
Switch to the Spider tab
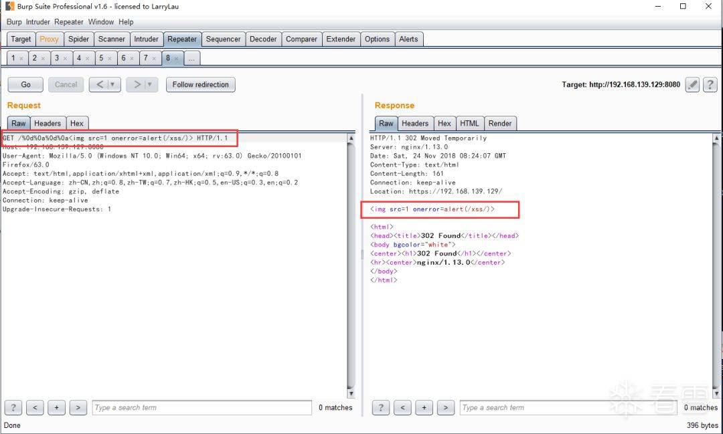(79, 39)
